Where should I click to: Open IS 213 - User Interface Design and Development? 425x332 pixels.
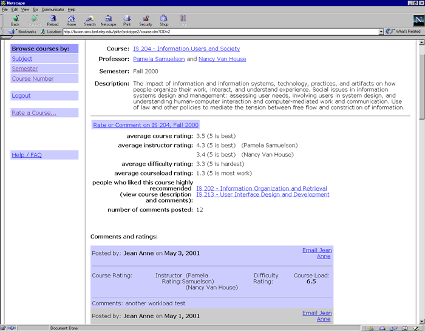pos(263,194)
